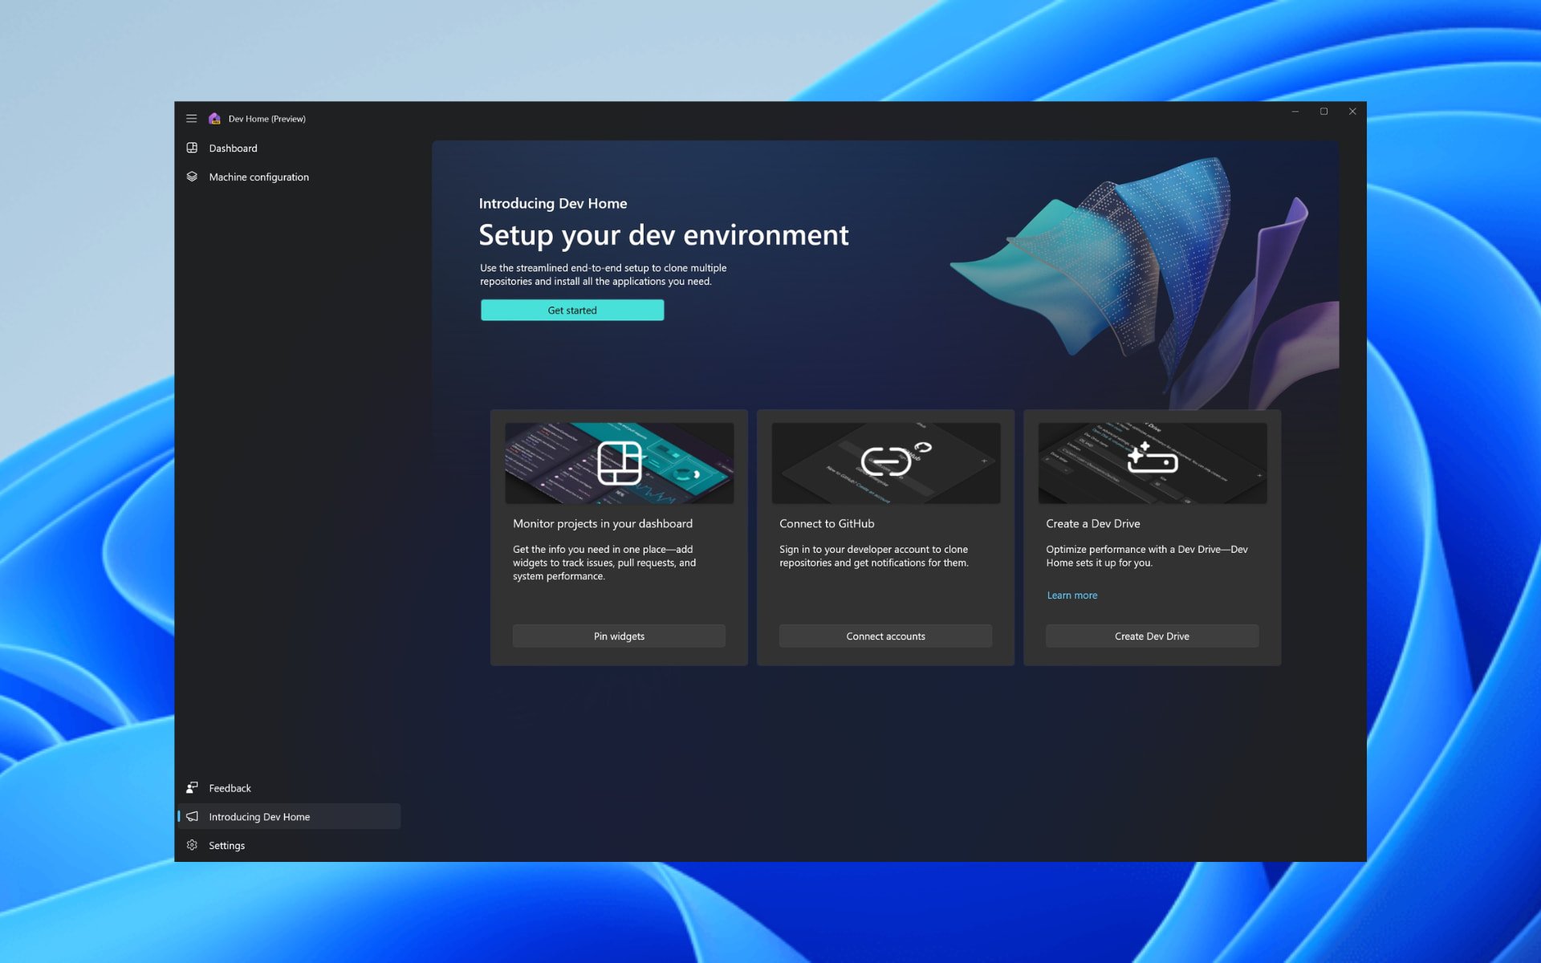The width and height of the screenshot is (1541, 963).
Task: Click the 'Introducing Dev Home' banner subtitle
Action: pyautogui.click(x=553, y=203)
